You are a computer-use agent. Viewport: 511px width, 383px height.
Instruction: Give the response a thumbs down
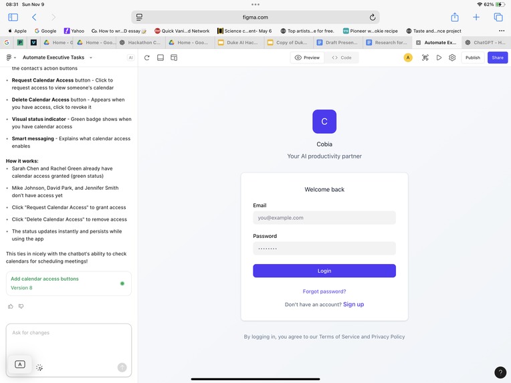21,306
